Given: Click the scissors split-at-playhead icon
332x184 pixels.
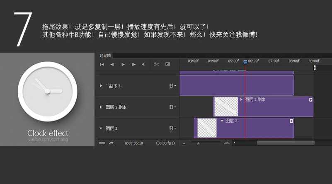Looking at the screenshot, I should pos(157,64).
